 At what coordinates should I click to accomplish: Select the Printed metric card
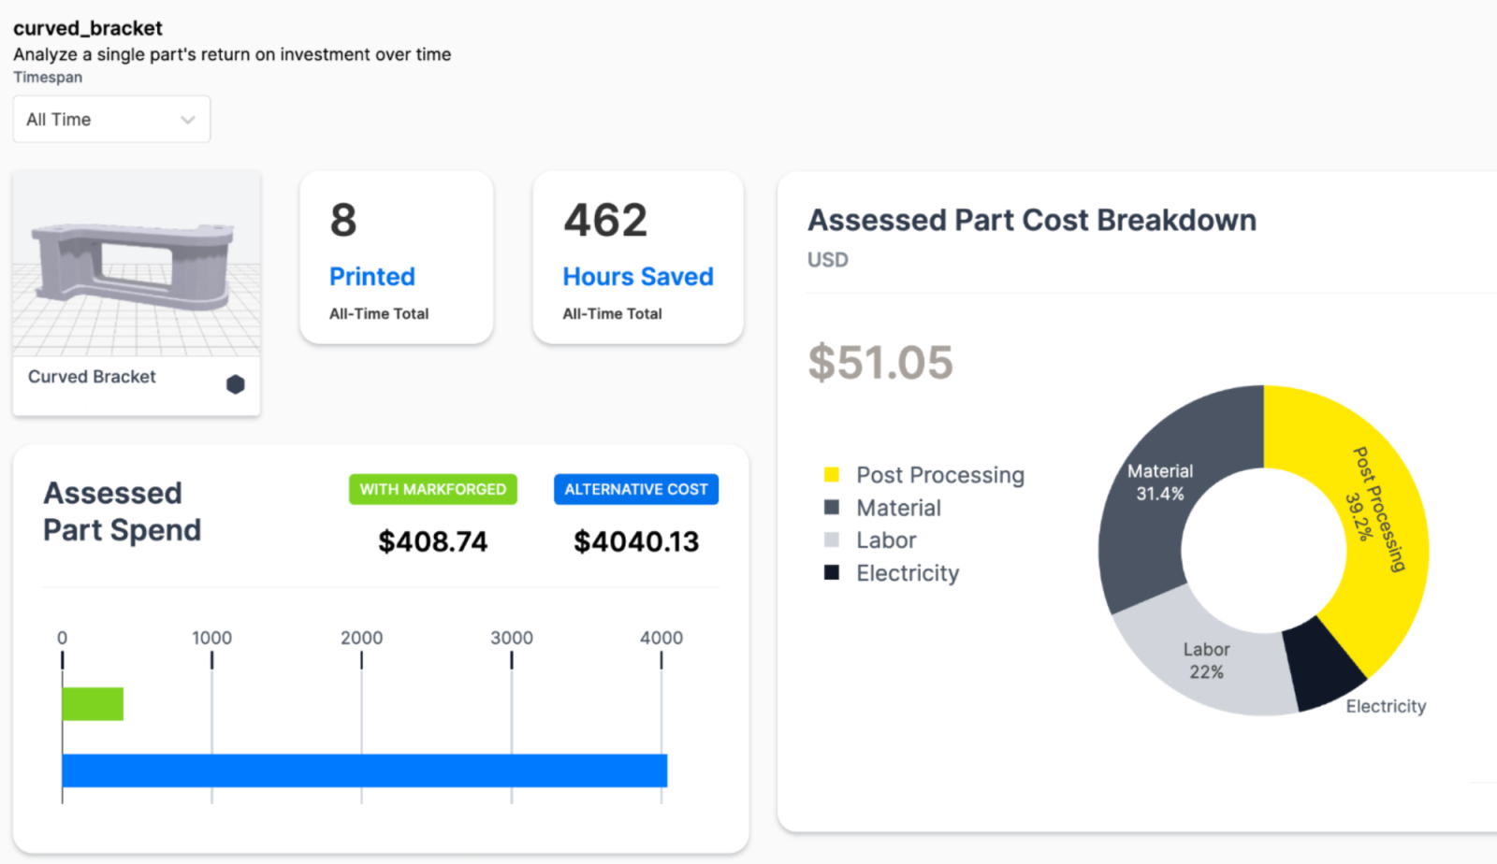pyautogui.click(x=396, y=257)
